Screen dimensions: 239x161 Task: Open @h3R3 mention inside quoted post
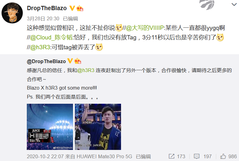click(x=86, y=70)
